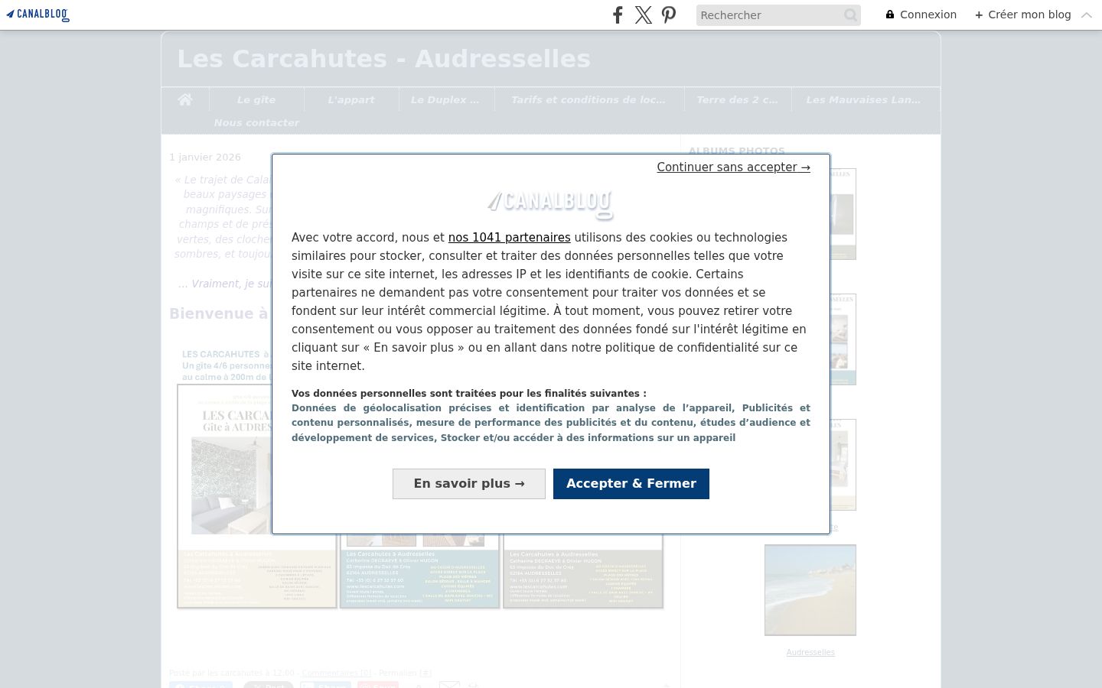The image size is (1102, 688).
Task: Open the nos 1041 partenaires link
Action: tap(509, 238)
